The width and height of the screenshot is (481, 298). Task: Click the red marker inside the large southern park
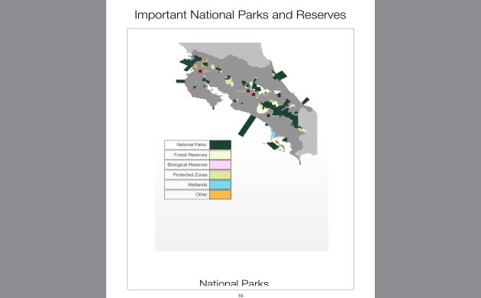pyautogui.click(x=269, y=115)
